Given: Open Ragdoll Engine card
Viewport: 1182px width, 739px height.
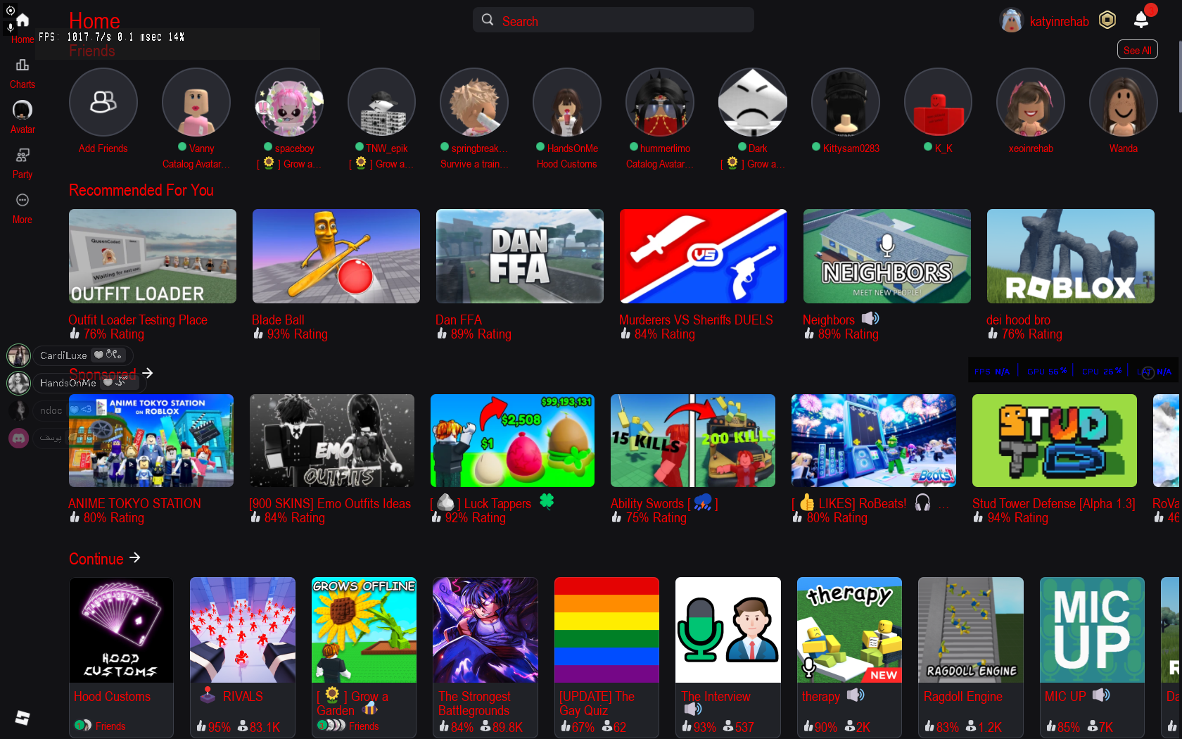Looking at the screenshot, I should [x=971, y=657].
